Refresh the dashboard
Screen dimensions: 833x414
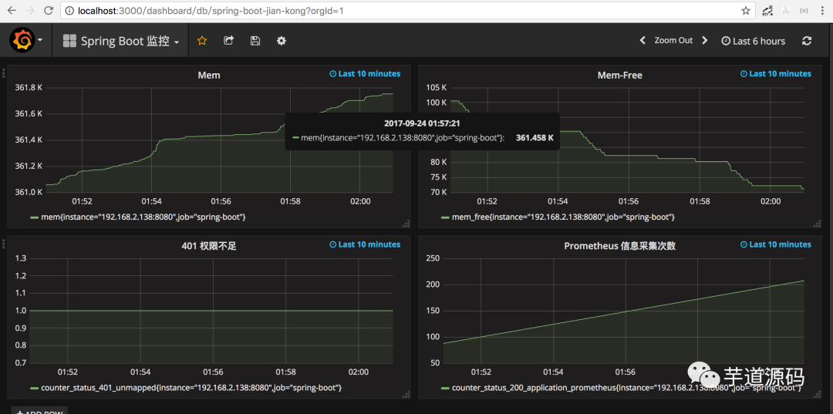pyautogui.click(x=807, y=41)
